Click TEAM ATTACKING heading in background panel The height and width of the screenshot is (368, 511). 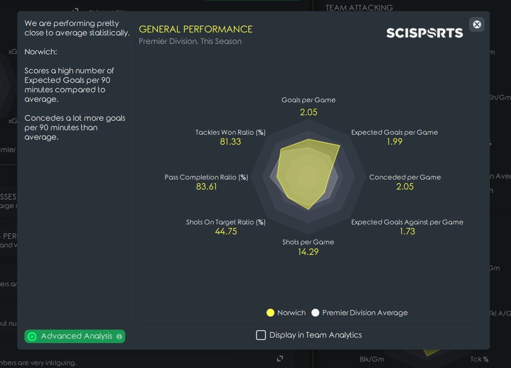(x=359, y=7)
